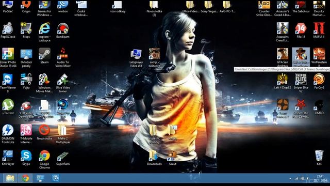Screen dimensions: 330x186
Task: Open Audio To Video Mixer
Action: click(x=63, y=57)
